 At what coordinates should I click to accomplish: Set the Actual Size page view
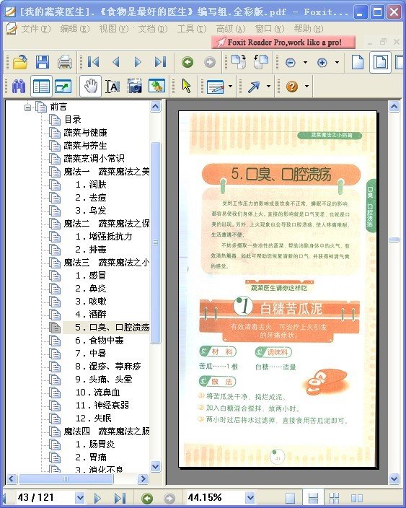(x=358, y=62)
